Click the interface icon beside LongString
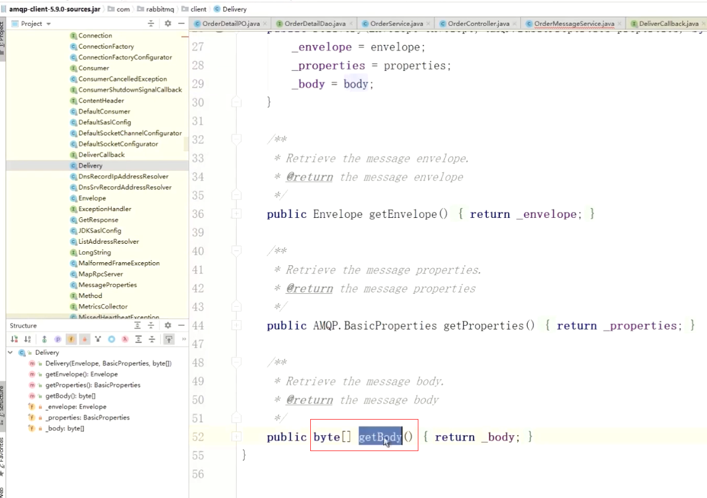The image size is (707, 498). (x=74, y=252)
